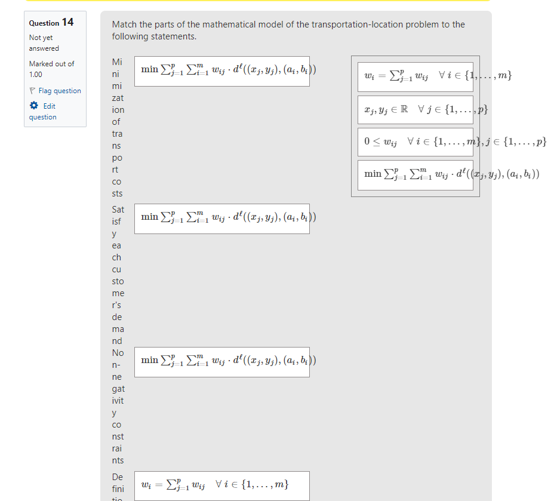Image resolution: width=557 pixels, height=501 pixels.
Task: Click the Marked out of 1.00 text
Action: (51, 69)
